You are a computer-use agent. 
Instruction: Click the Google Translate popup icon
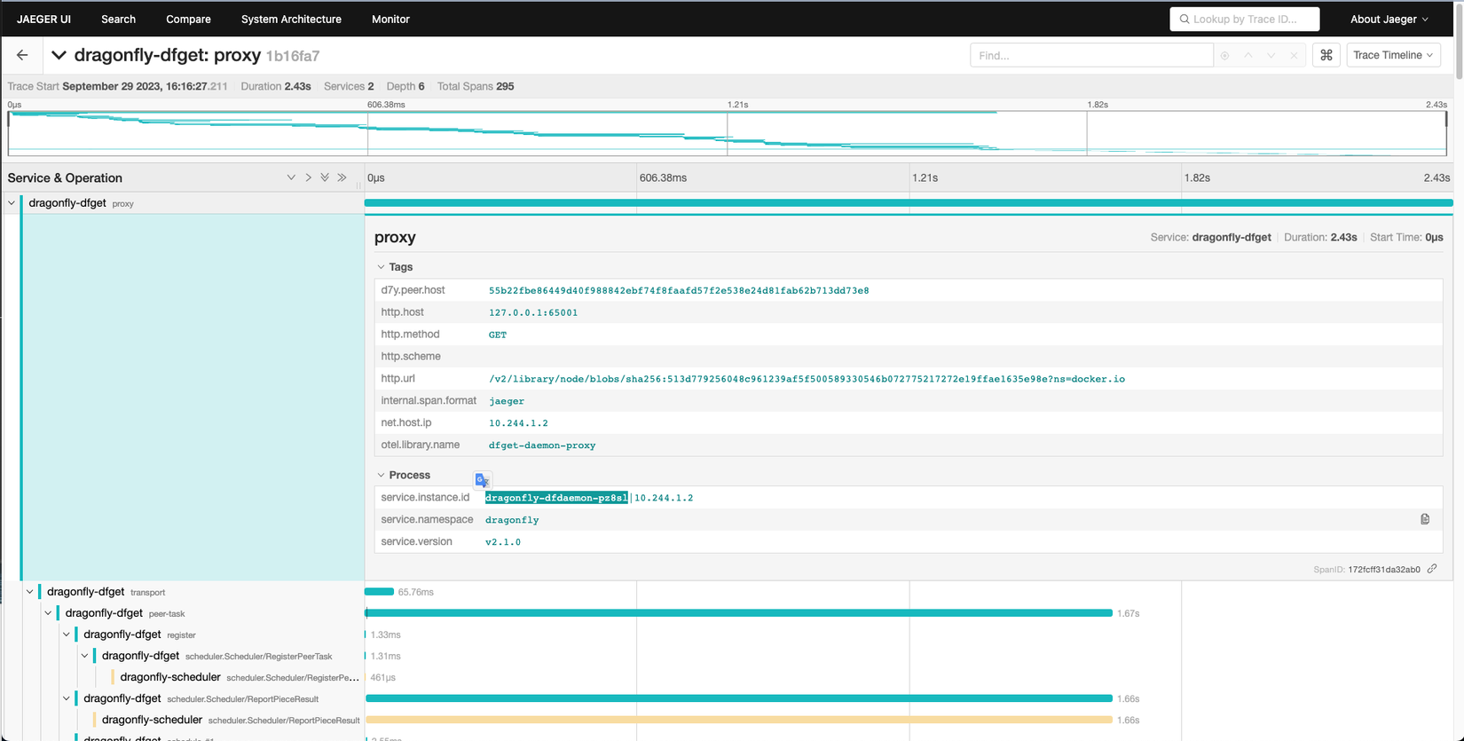(482, 480)
